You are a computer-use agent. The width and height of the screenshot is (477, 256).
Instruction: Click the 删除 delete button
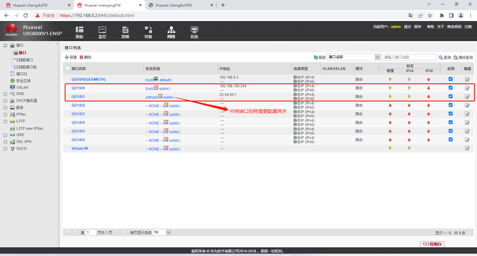(86, 57)
